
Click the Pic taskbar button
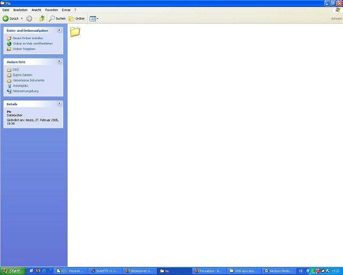[175, 271]
